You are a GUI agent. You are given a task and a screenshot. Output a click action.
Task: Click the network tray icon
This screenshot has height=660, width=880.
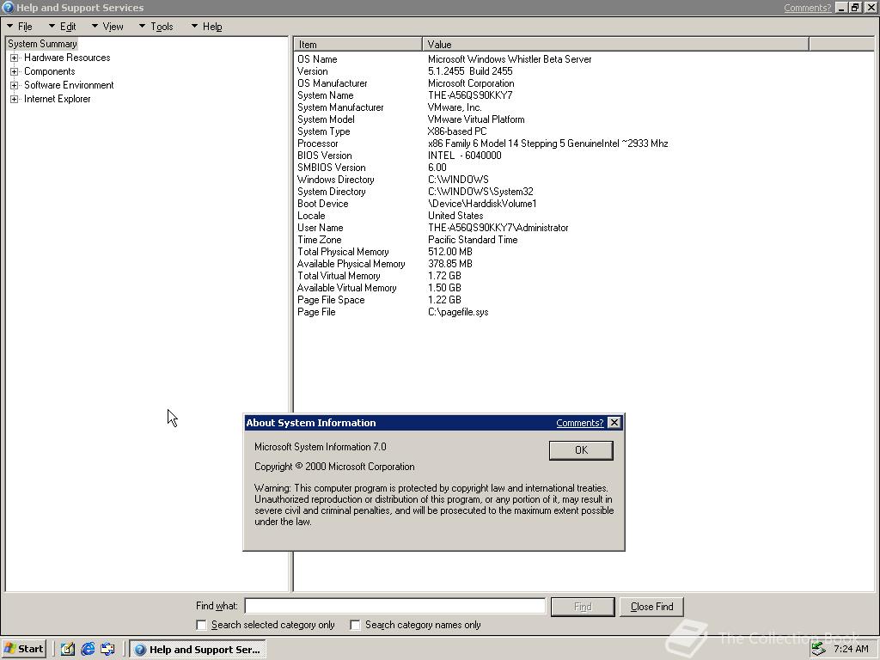pos(818,649)
